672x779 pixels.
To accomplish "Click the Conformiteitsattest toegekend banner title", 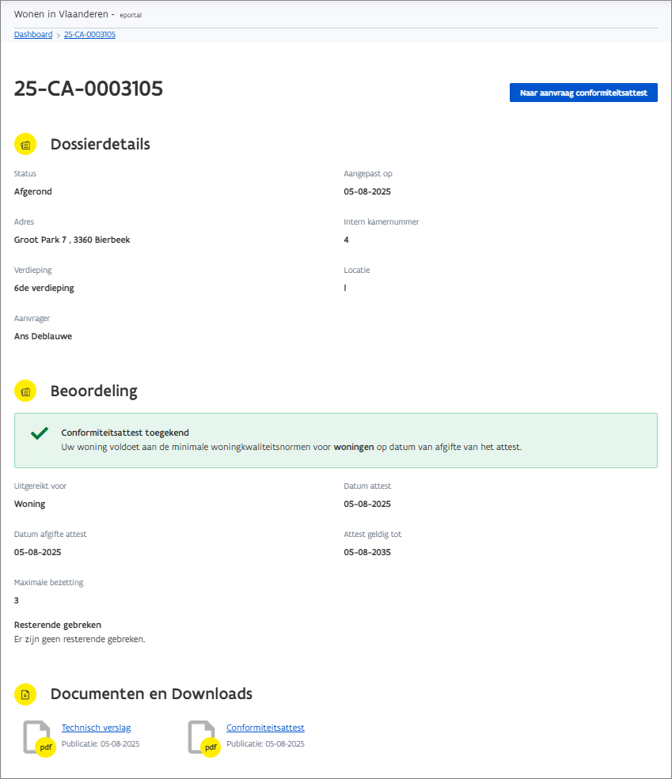I will [x=125, y=433].
